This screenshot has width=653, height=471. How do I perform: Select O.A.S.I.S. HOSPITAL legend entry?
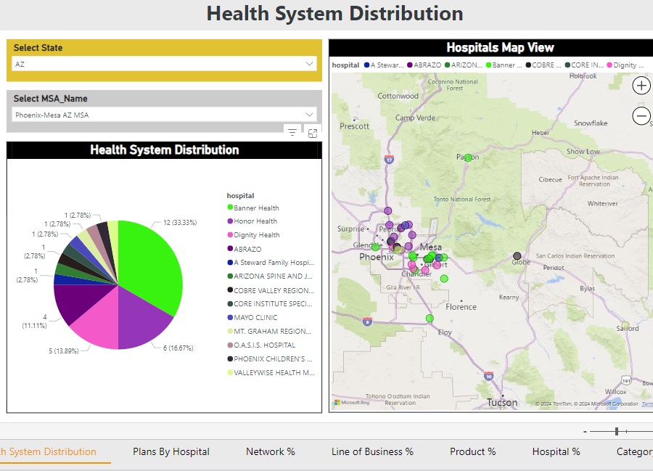[x=261, y=345]
